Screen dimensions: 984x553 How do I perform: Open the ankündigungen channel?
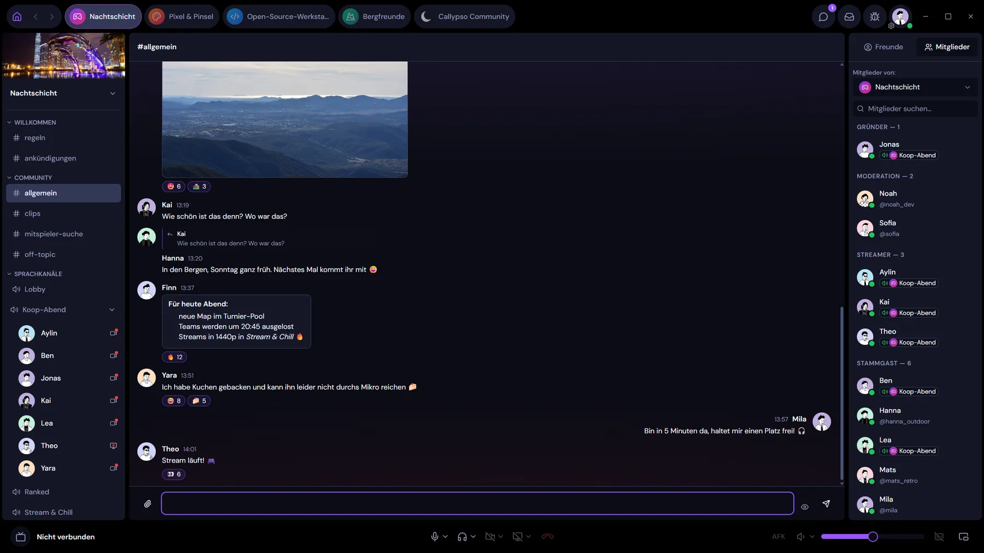click(x=63, y=158)
